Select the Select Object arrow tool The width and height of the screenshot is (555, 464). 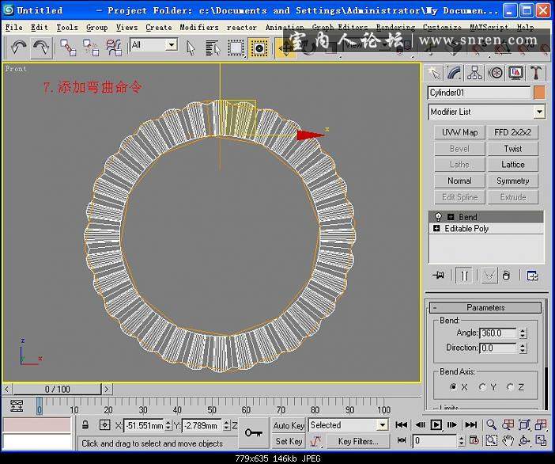pos(191,48)
